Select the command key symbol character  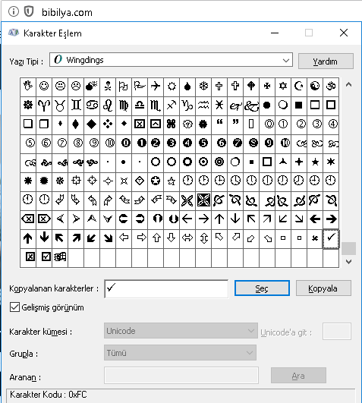[172, 124]
